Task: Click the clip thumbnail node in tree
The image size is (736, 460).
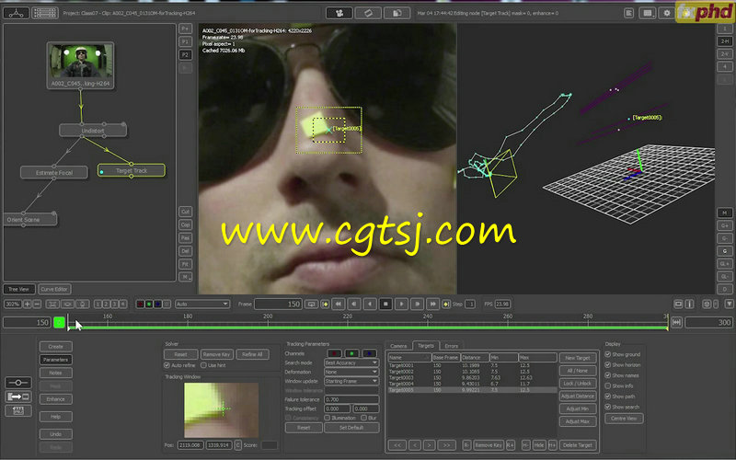Action: pos(81,65)
